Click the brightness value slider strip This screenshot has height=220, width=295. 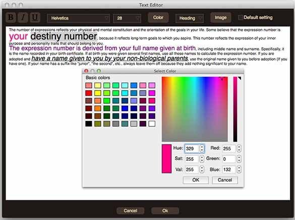pyautogui.click(x=235, y=109)
